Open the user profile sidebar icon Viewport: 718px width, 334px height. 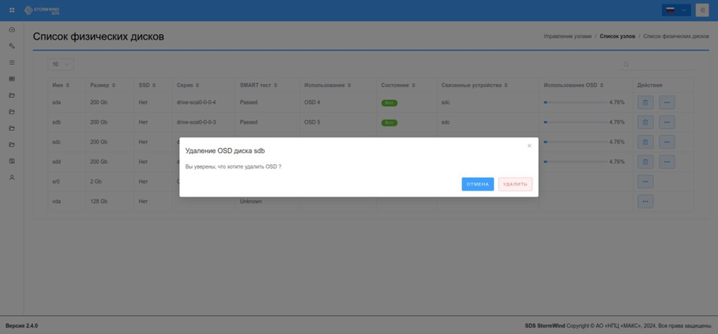[12, 177]
